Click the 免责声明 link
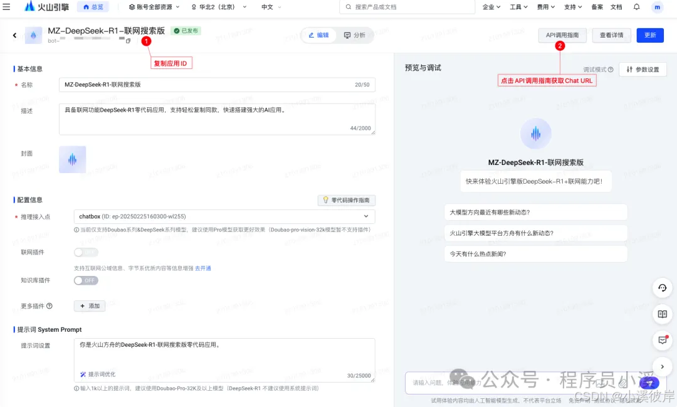677x407 pixels. (579, 401)
